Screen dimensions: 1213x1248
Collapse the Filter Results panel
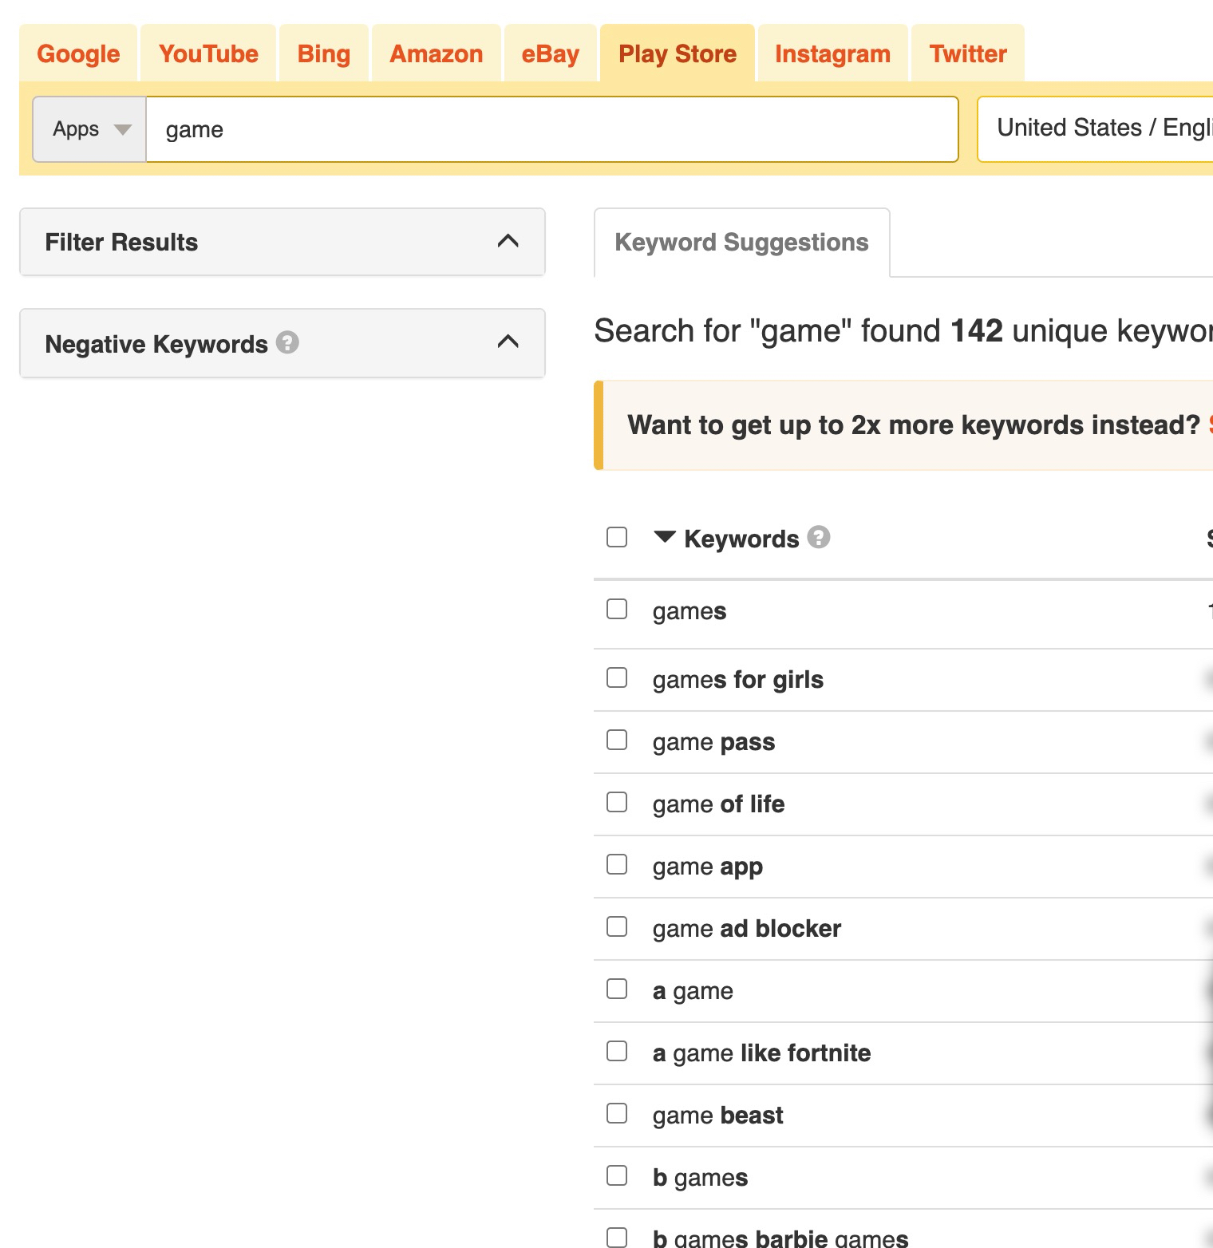(x=508, y=241)
